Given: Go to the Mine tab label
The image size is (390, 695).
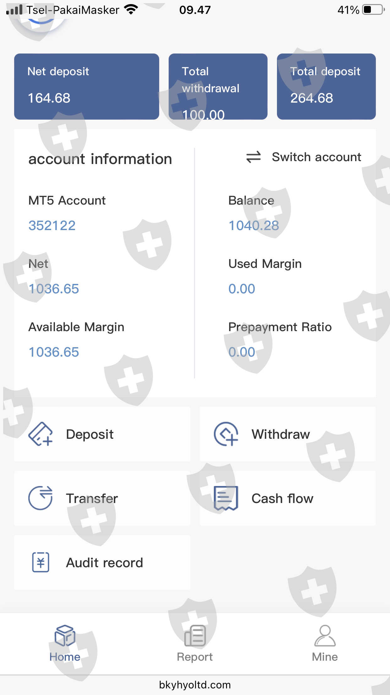Looking at the screenshot, I should click(x=325, y=657).
